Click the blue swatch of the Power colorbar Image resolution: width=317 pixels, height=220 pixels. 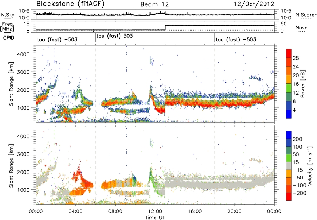(289, 114)
